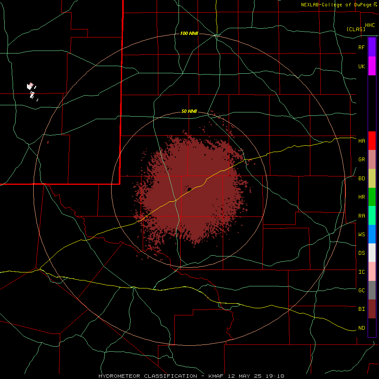This screenshot has width=379, height=379.
Task: Pick the RA light green legend swatch
Action: point(372,216)
